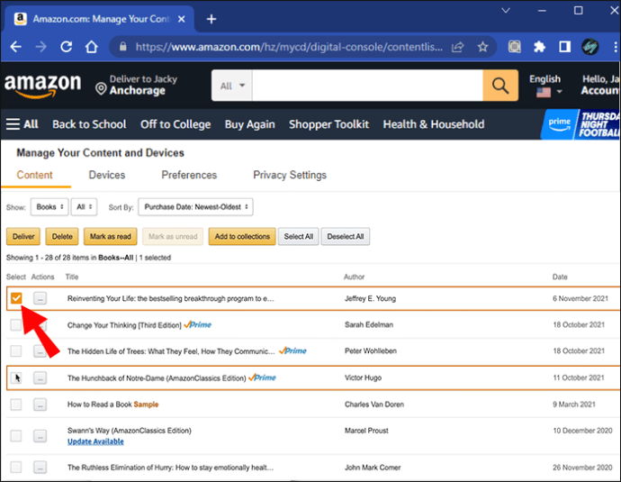Open Back to School nav item
Image resolution: width=621 pixels, height=482 pixels.
point(89,124)
